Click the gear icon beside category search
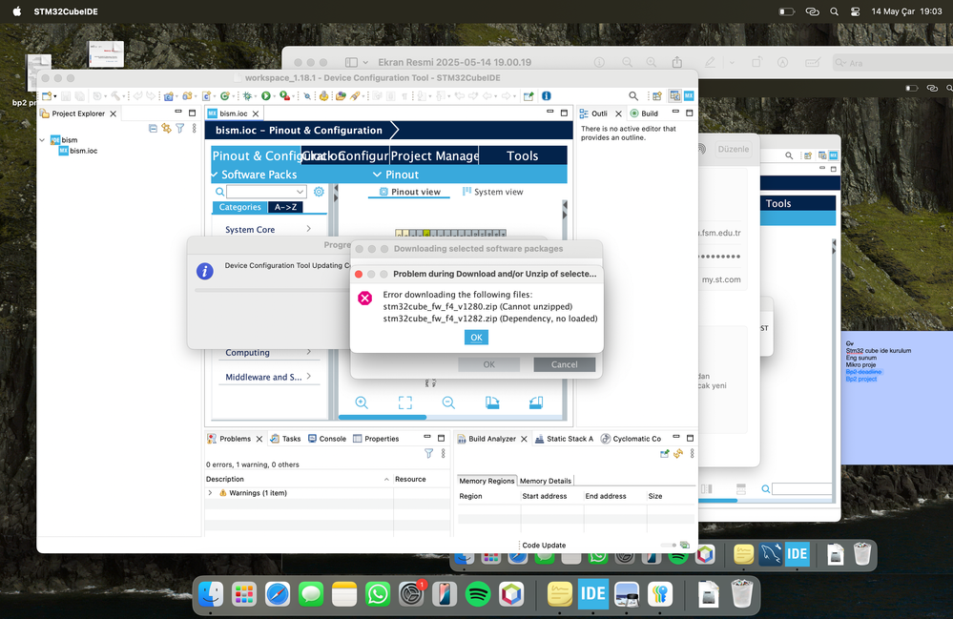Image resolution: width=953 pixels, height=619 pixels. pyautogui.click(x=319, y=192)
